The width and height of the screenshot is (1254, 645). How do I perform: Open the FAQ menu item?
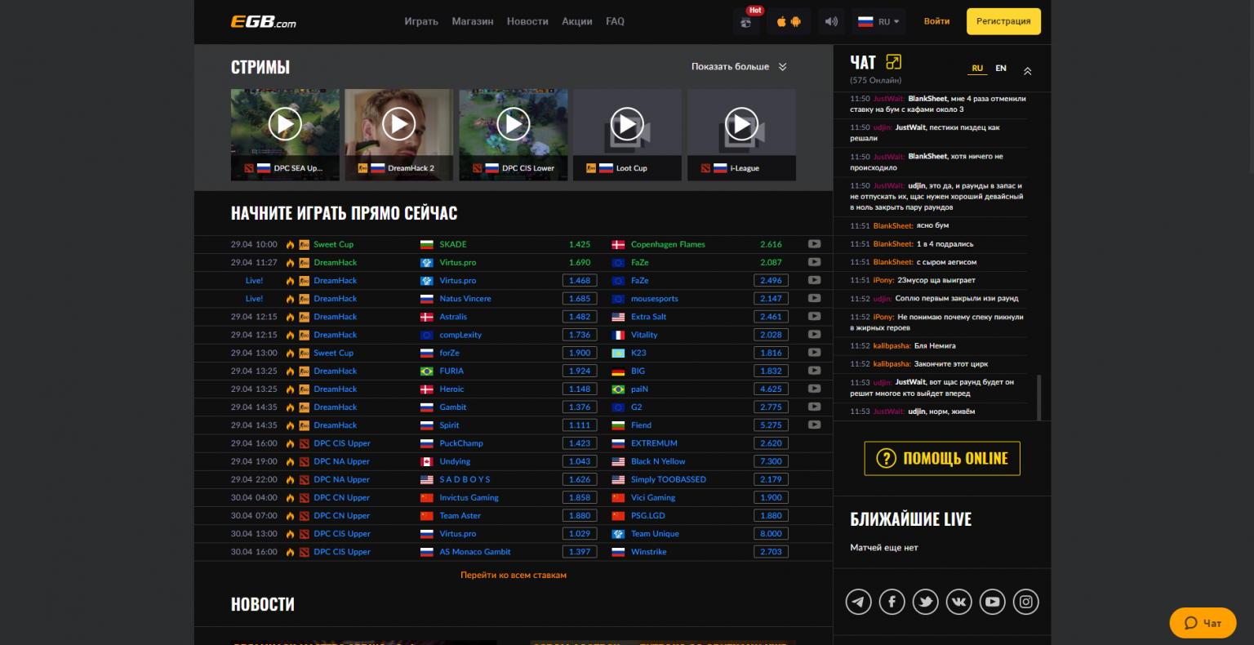(x=616, y=22)
